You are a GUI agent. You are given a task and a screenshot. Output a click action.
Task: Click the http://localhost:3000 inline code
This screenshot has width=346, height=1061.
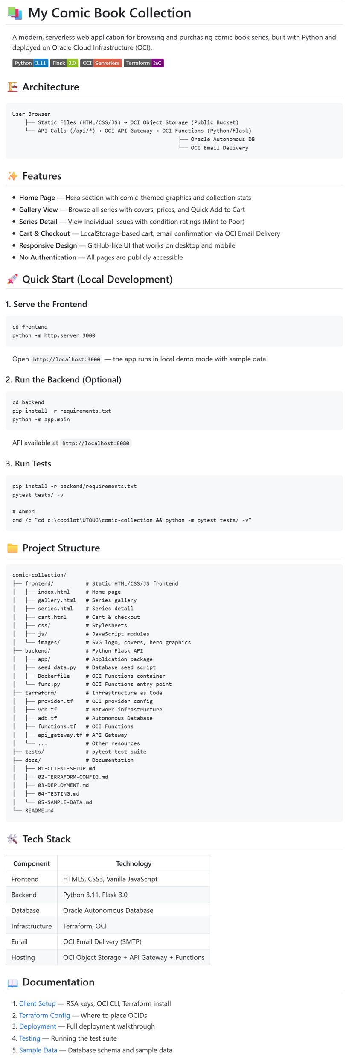67,359
